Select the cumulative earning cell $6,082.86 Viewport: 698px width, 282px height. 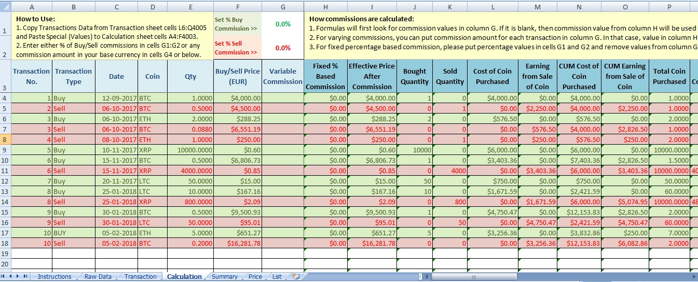625,243
